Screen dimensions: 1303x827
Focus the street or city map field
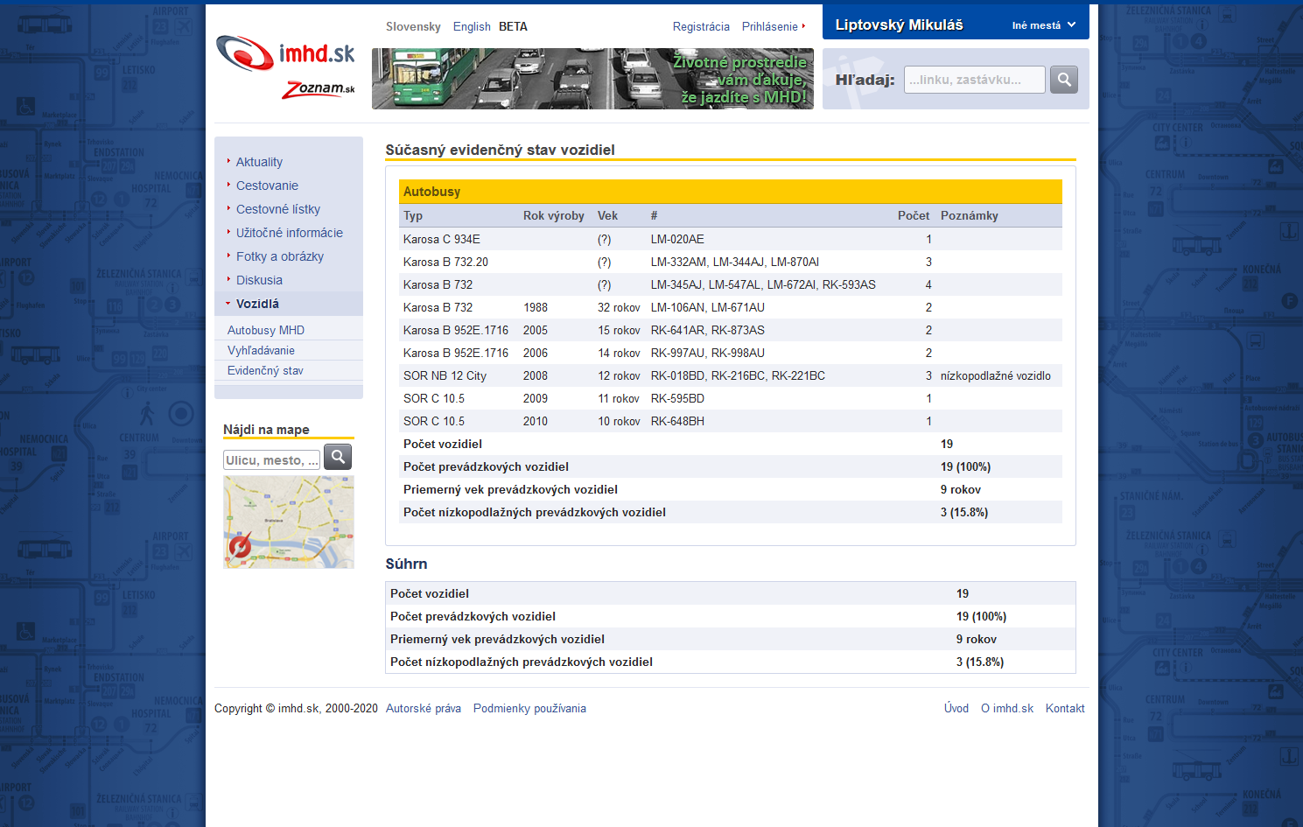click(x=272, y=460)
